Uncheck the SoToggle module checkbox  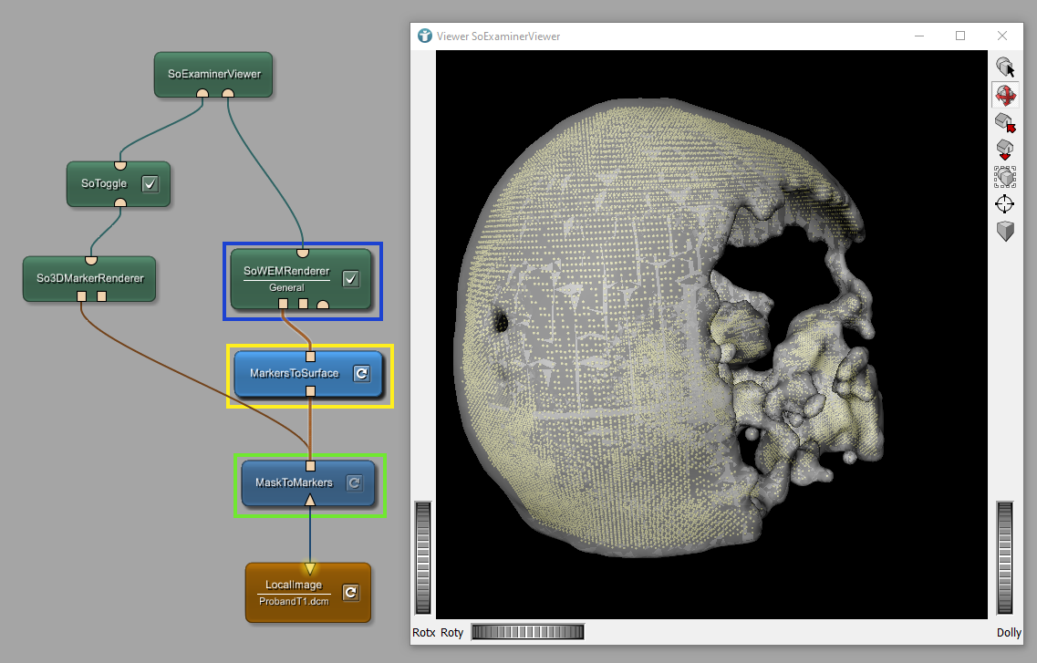tap(151, 184)
